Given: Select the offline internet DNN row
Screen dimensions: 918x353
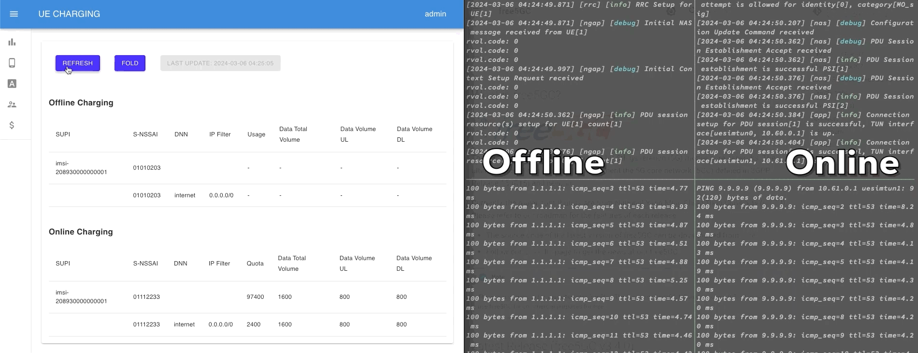Looking at the screenshot, I should pyautogui.click(x=185, y=195).
